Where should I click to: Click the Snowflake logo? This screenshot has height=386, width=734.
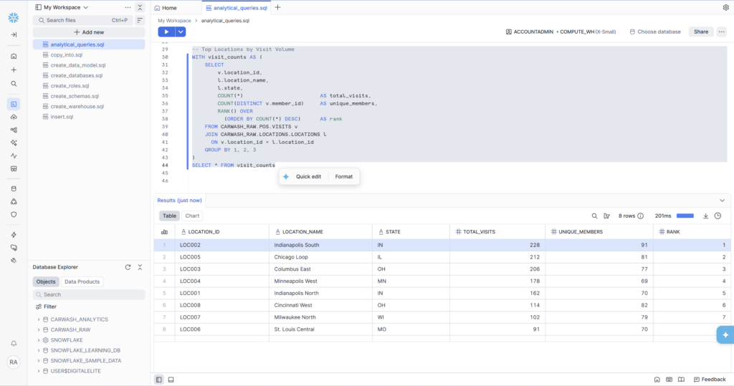tap(14, 14)
